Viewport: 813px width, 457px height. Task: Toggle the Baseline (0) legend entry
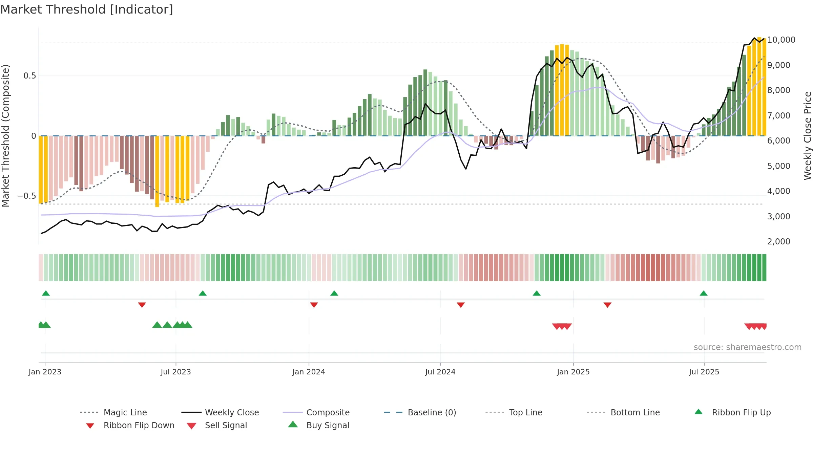[420, 412]
